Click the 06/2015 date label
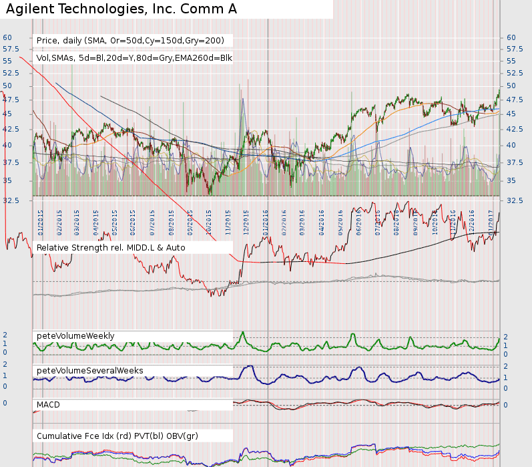 click(133, 222)
